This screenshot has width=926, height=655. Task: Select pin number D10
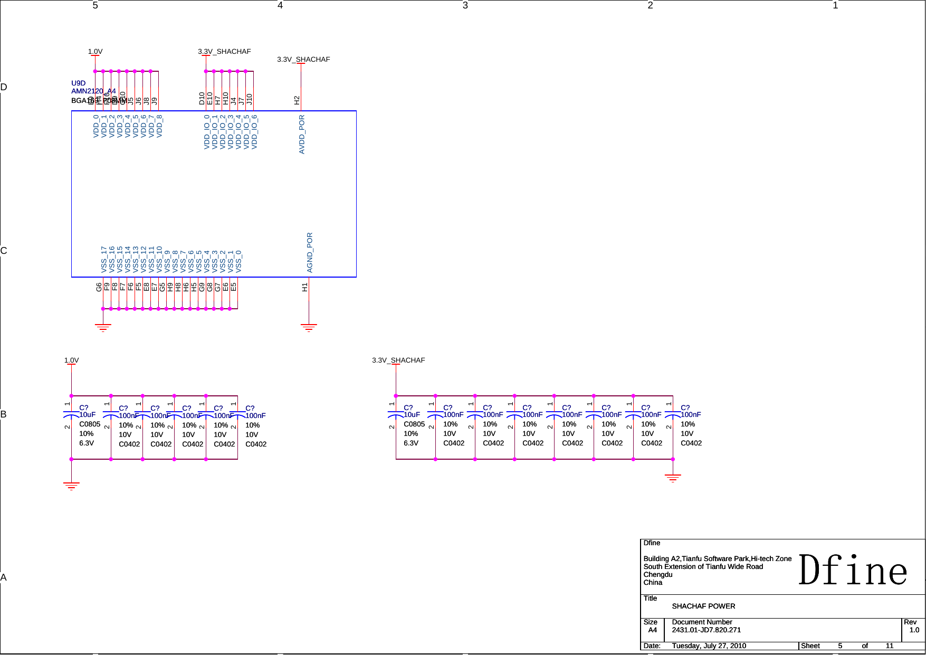tap(202, 98)
